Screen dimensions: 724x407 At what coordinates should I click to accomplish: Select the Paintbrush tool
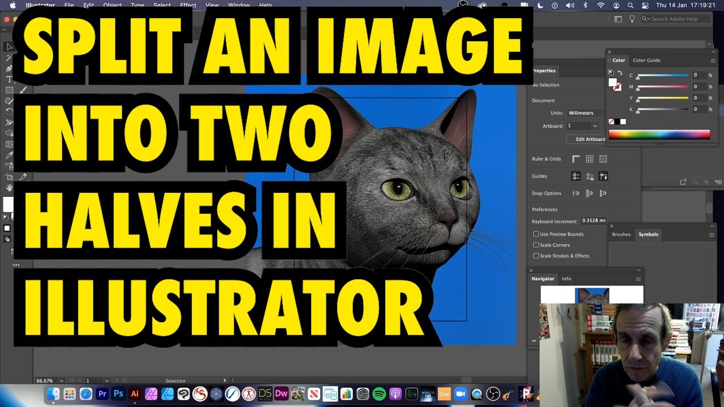click(x=23, y=90)
